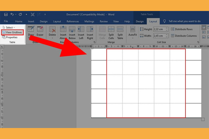
Task: Select the Table Tools Layout tab
Action: click(x=153, y=21)
